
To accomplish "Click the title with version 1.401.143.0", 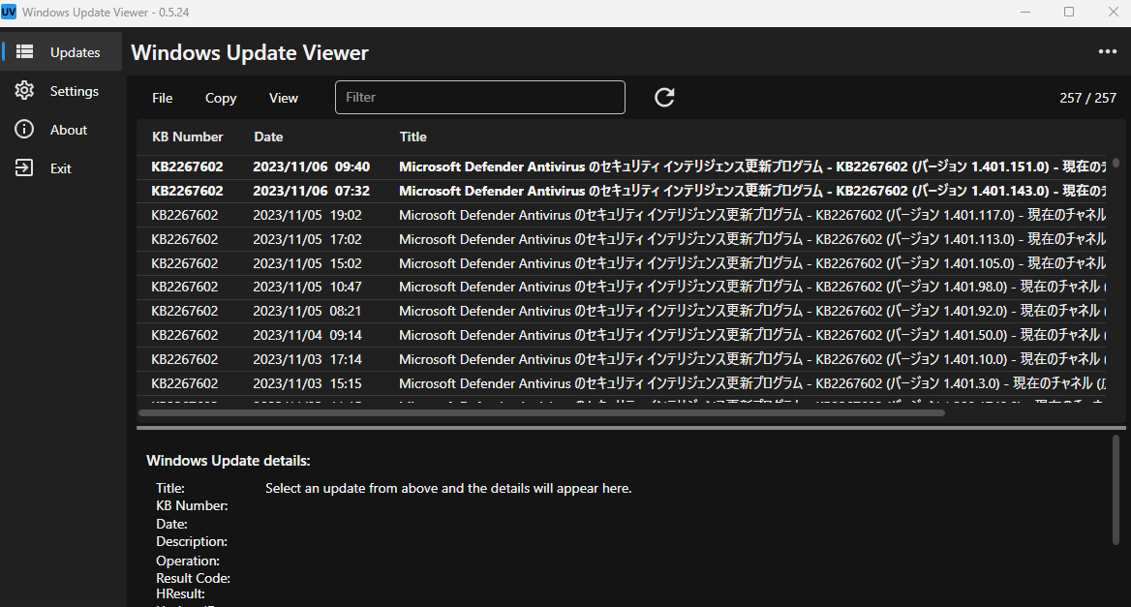I will (x=752, y=191).
